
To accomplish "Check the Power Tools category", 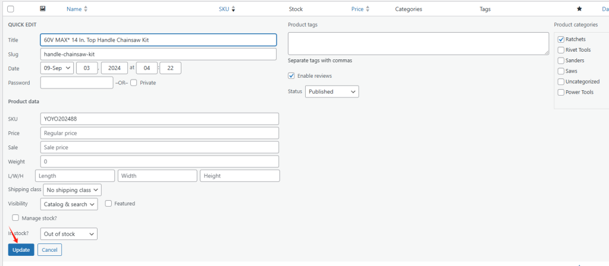I will [x=560, y=92].
